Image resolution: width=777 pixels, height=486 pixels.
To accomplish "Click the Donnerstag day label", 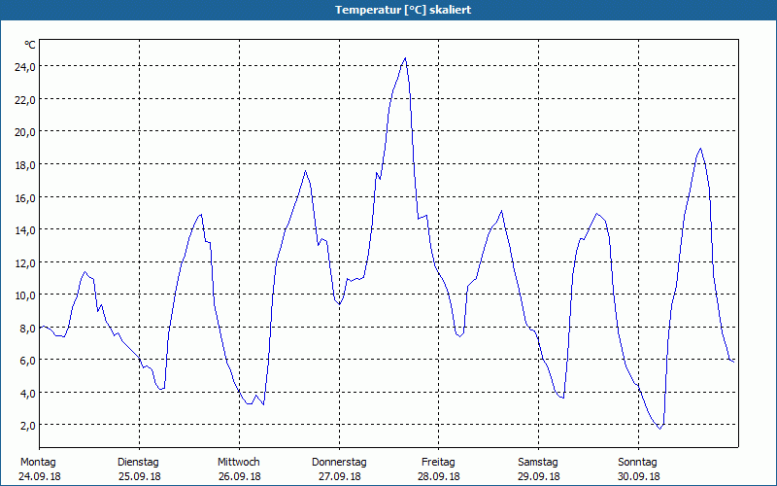I will click(339, 463).
